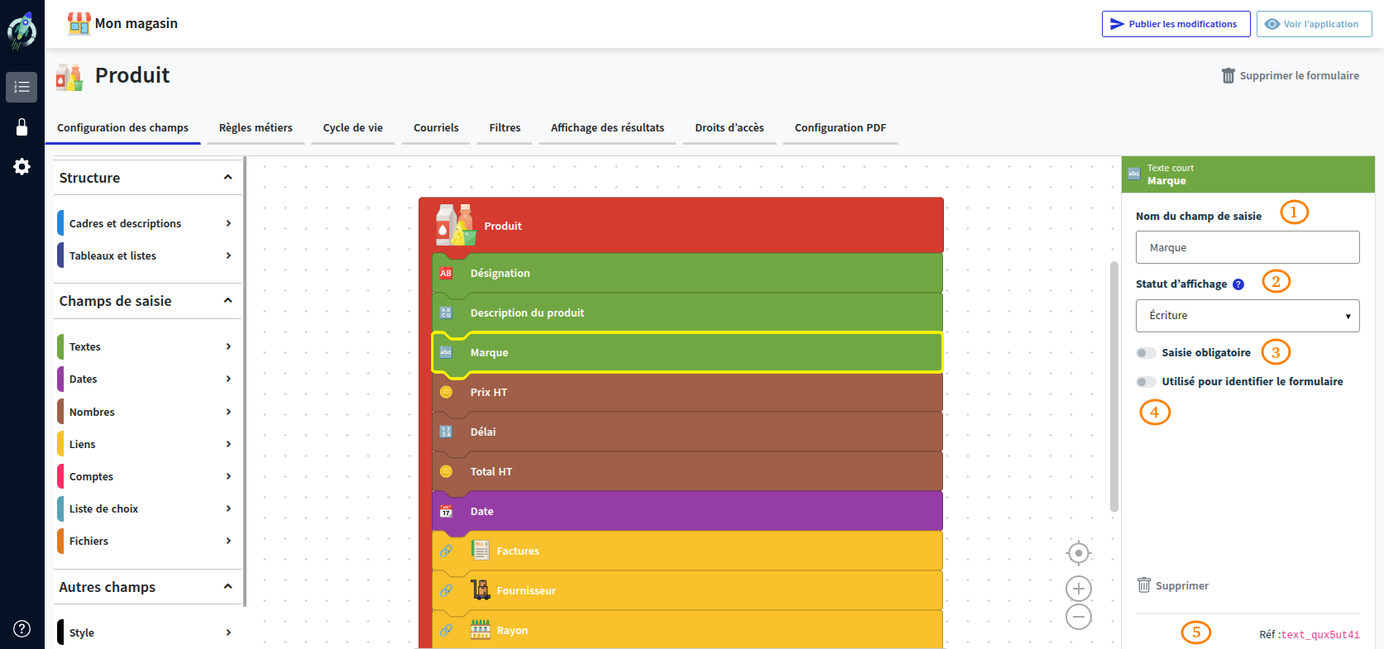Toggle Utilisé pour identifier le formulaire

click(x=1146, y=382)
